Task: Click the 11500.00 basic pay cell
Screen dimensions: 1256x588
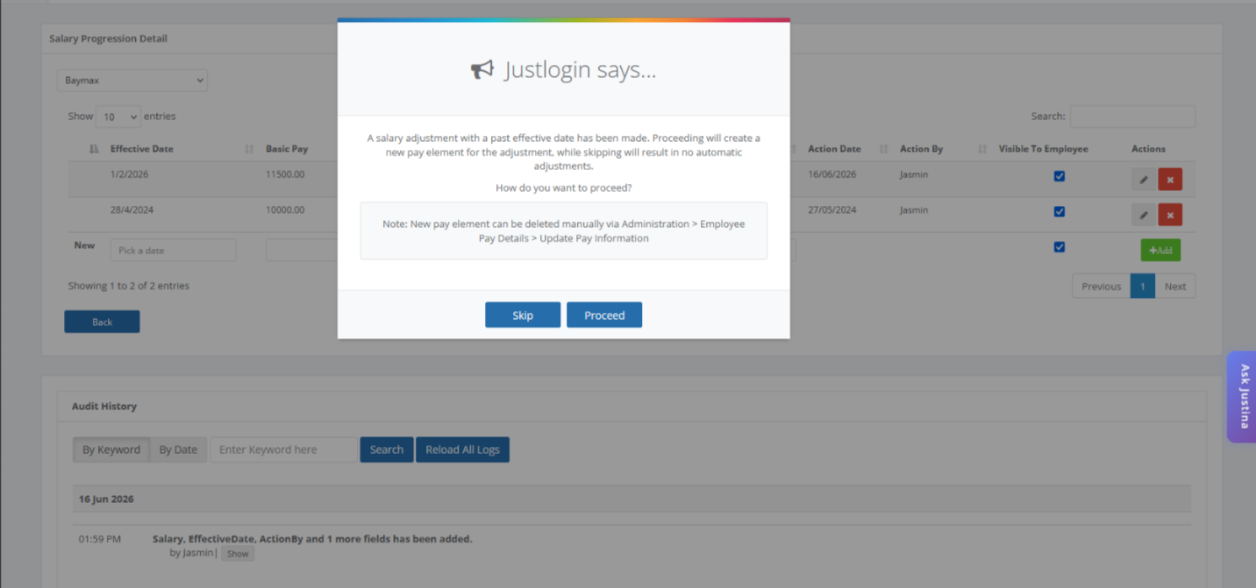Action: click(x=285, y=174)
